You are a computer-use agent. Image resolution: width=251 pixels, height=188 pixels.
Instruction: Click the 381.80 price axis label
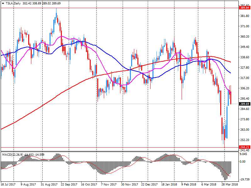click(245, 16)
